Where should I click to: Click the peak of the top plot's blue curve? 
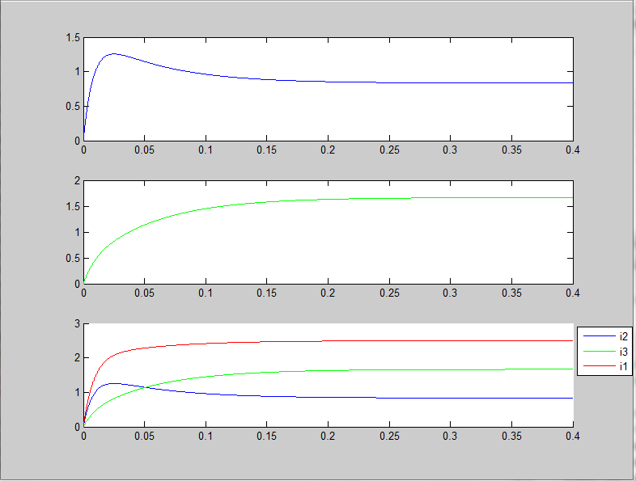pos(113,54)
